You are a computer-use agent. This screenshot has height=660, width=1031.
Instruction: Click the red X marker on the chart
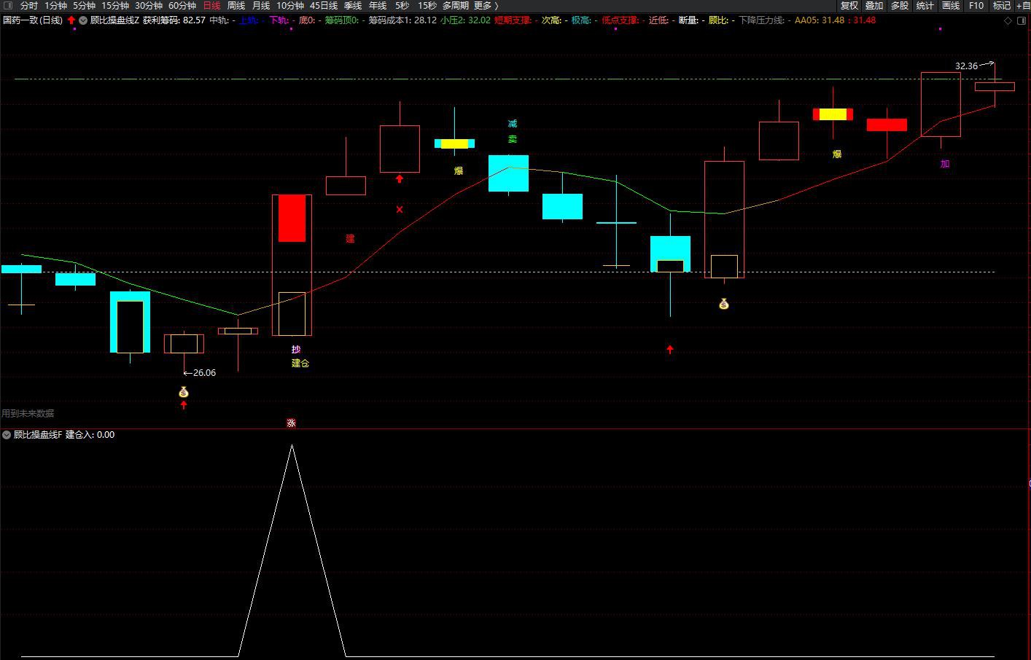[400, 210]
